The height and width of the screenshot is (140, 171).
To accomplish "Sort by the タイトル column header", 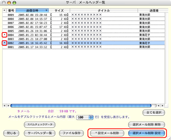I will click(x=104, y=11).
